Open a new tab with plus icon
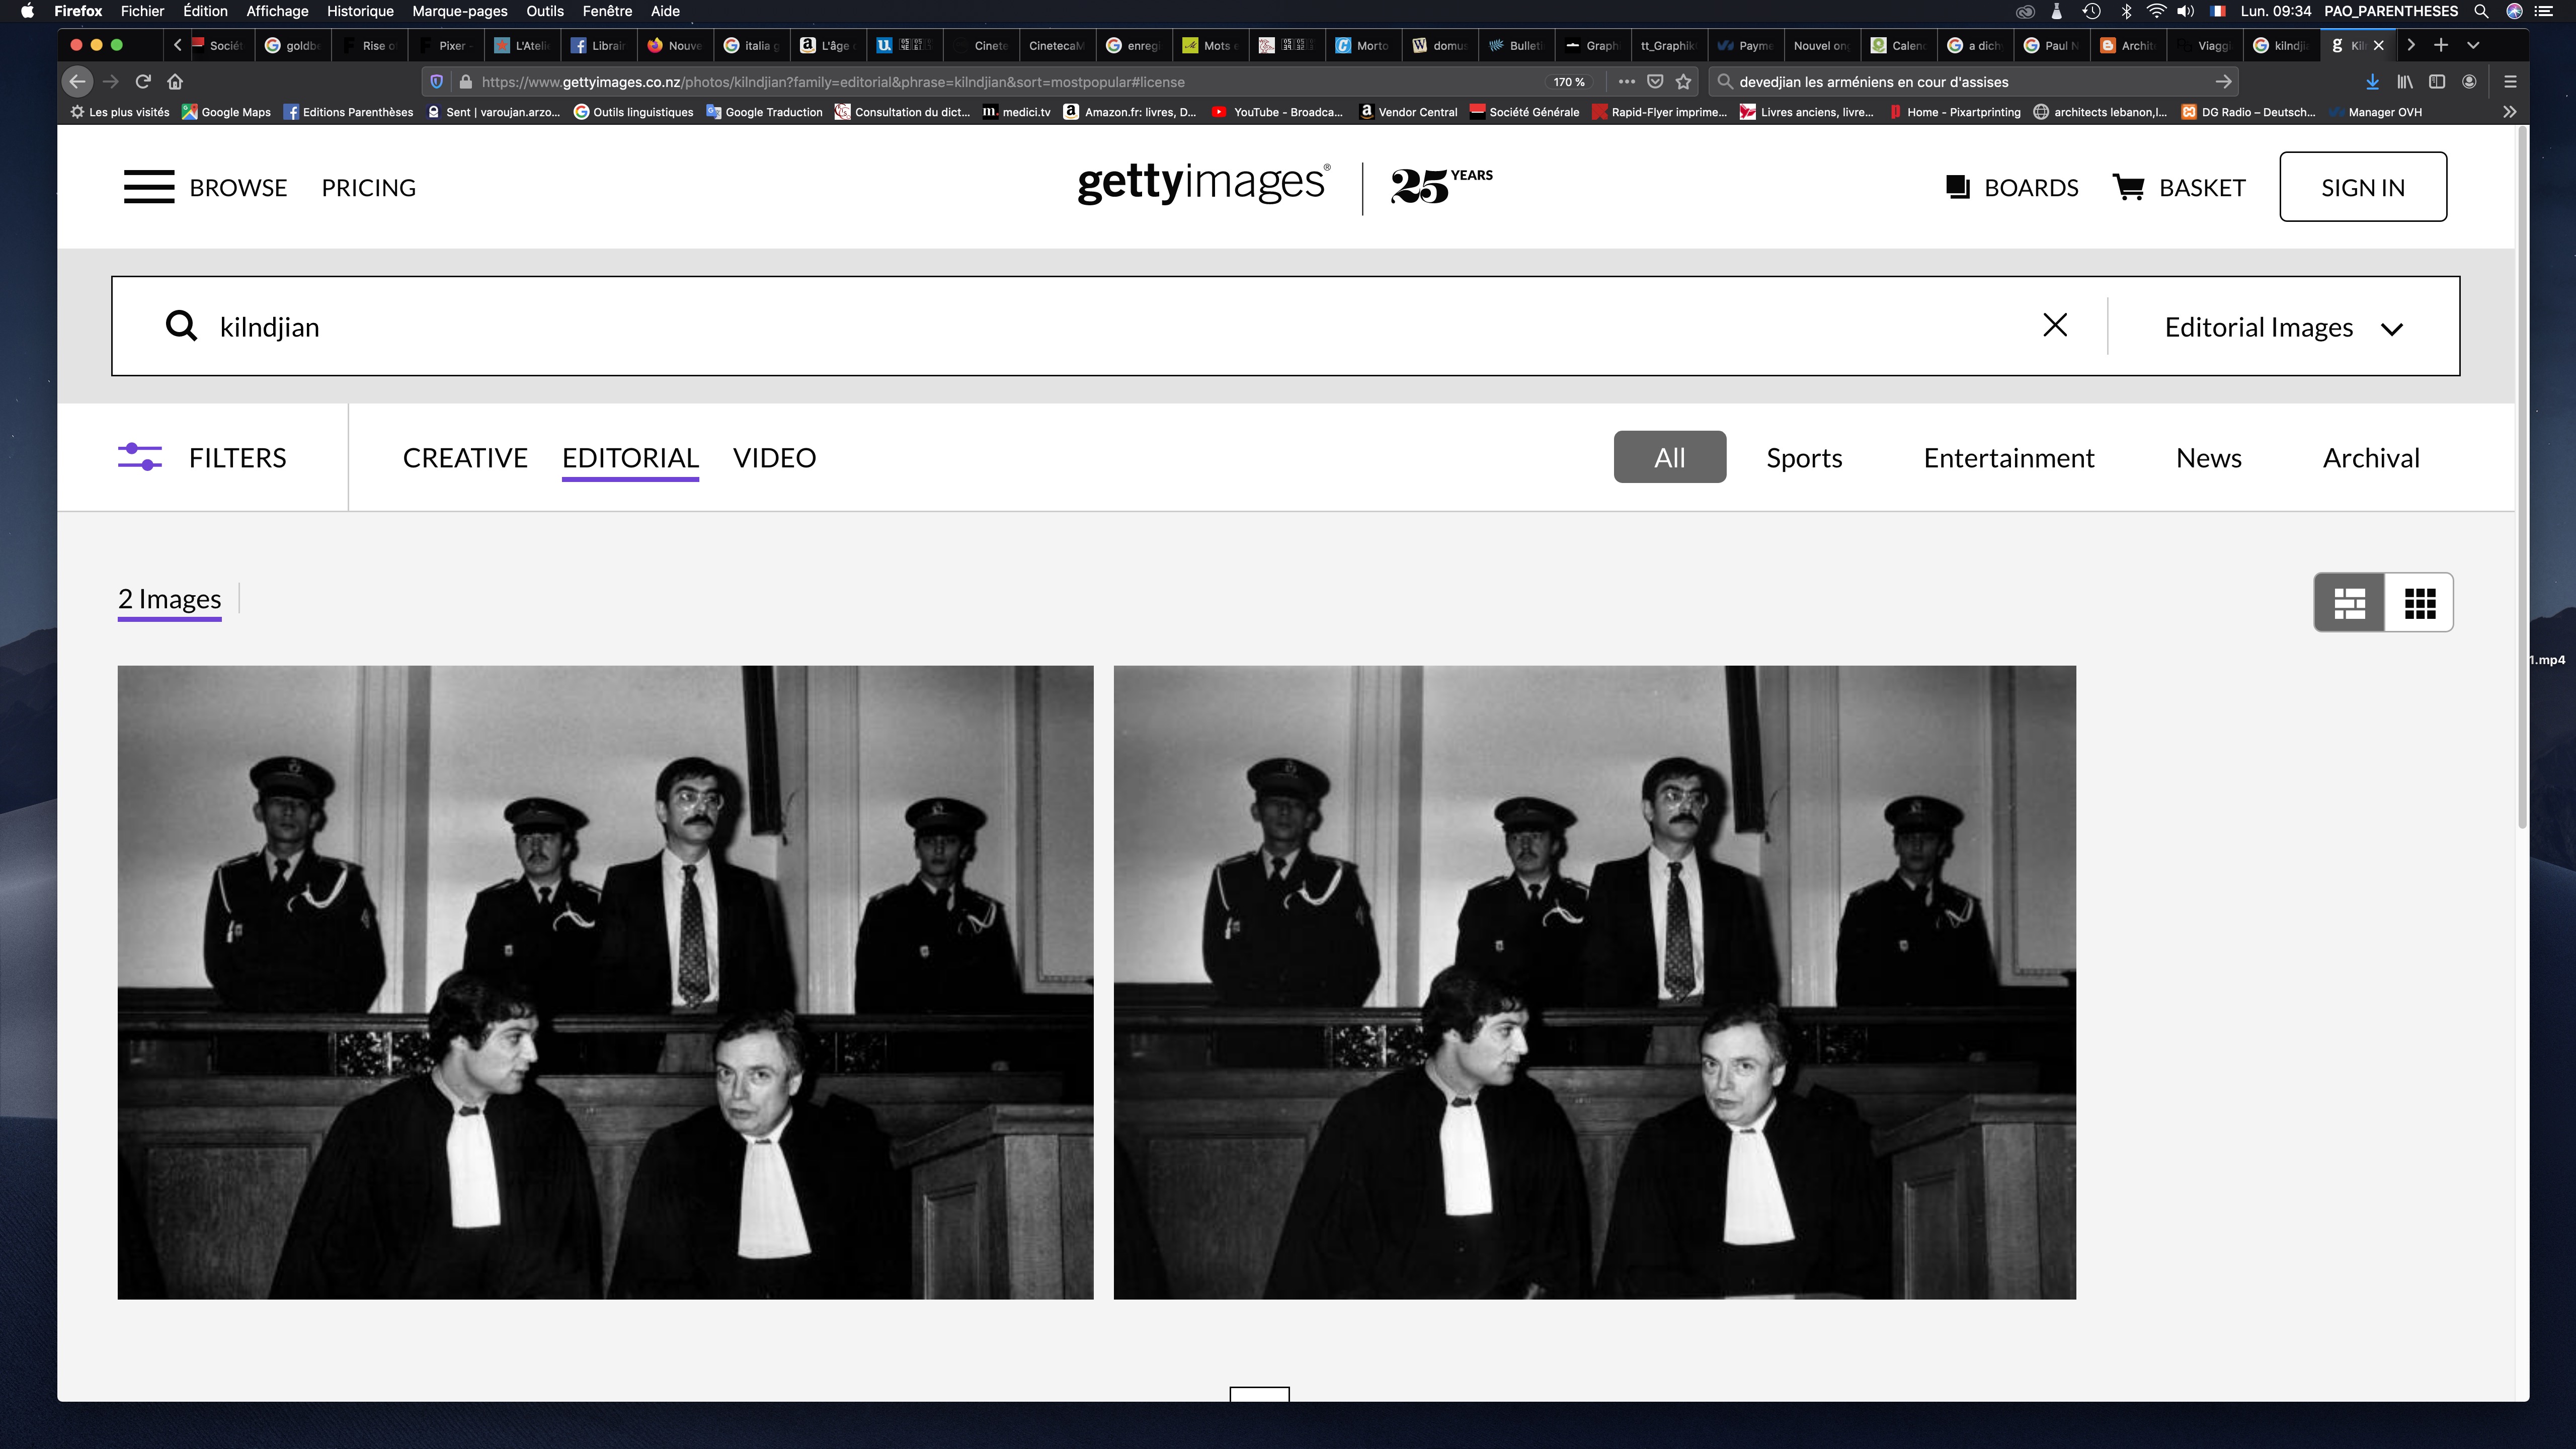This screenshot has width=2576, height=1449. [2441, 45]
